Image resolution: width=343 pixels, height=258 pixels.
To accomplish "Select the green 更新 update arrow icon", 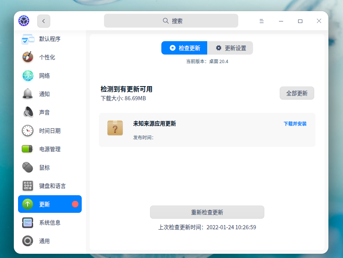I will pos(28,204).
